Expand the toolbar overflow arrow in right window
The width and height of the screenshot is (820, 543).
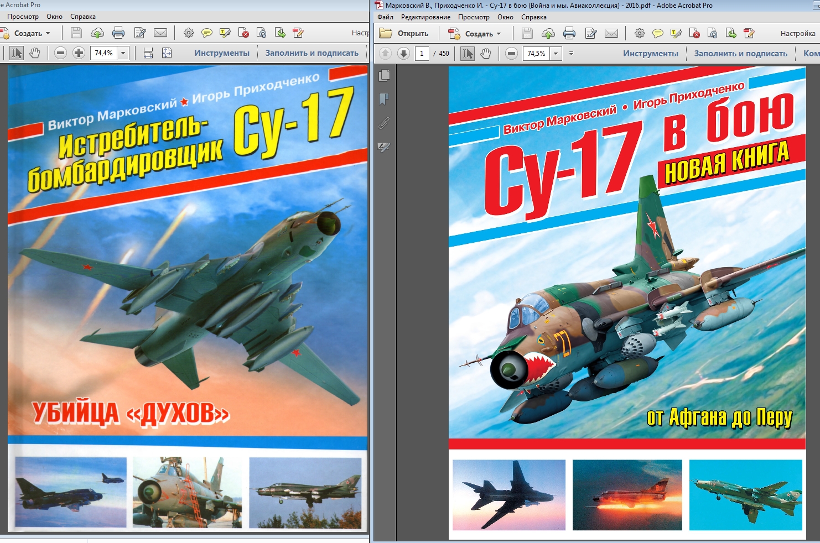pyautogui.click(x=571, y=54)
